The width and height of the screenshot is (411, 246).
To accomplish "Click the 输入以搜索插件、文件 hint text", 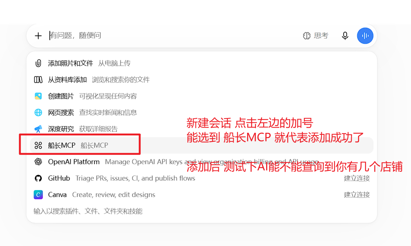I will tap(88, 211).
